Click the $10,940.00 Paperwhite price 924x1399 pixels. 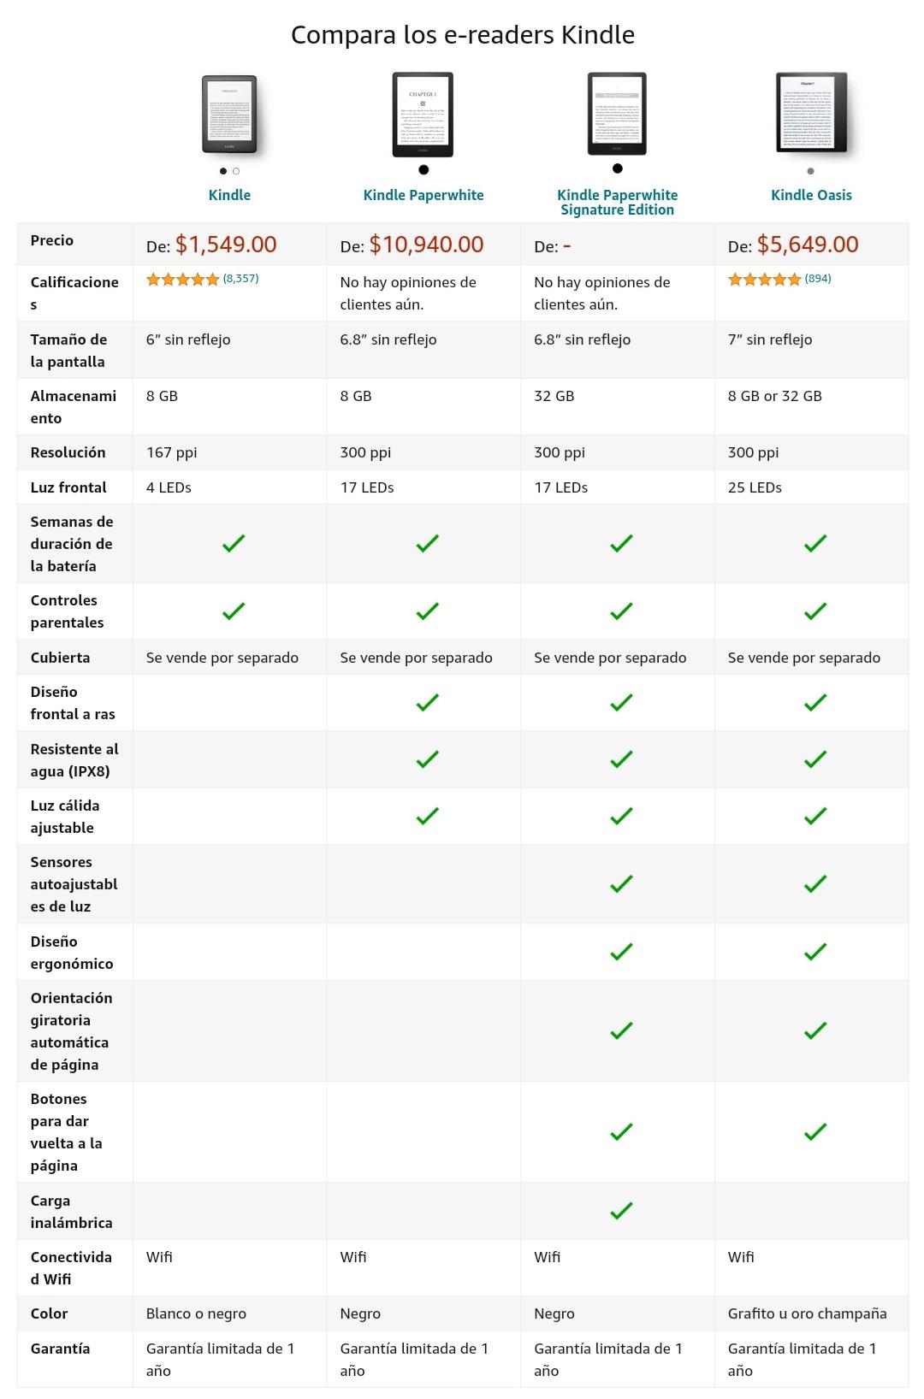426,245
